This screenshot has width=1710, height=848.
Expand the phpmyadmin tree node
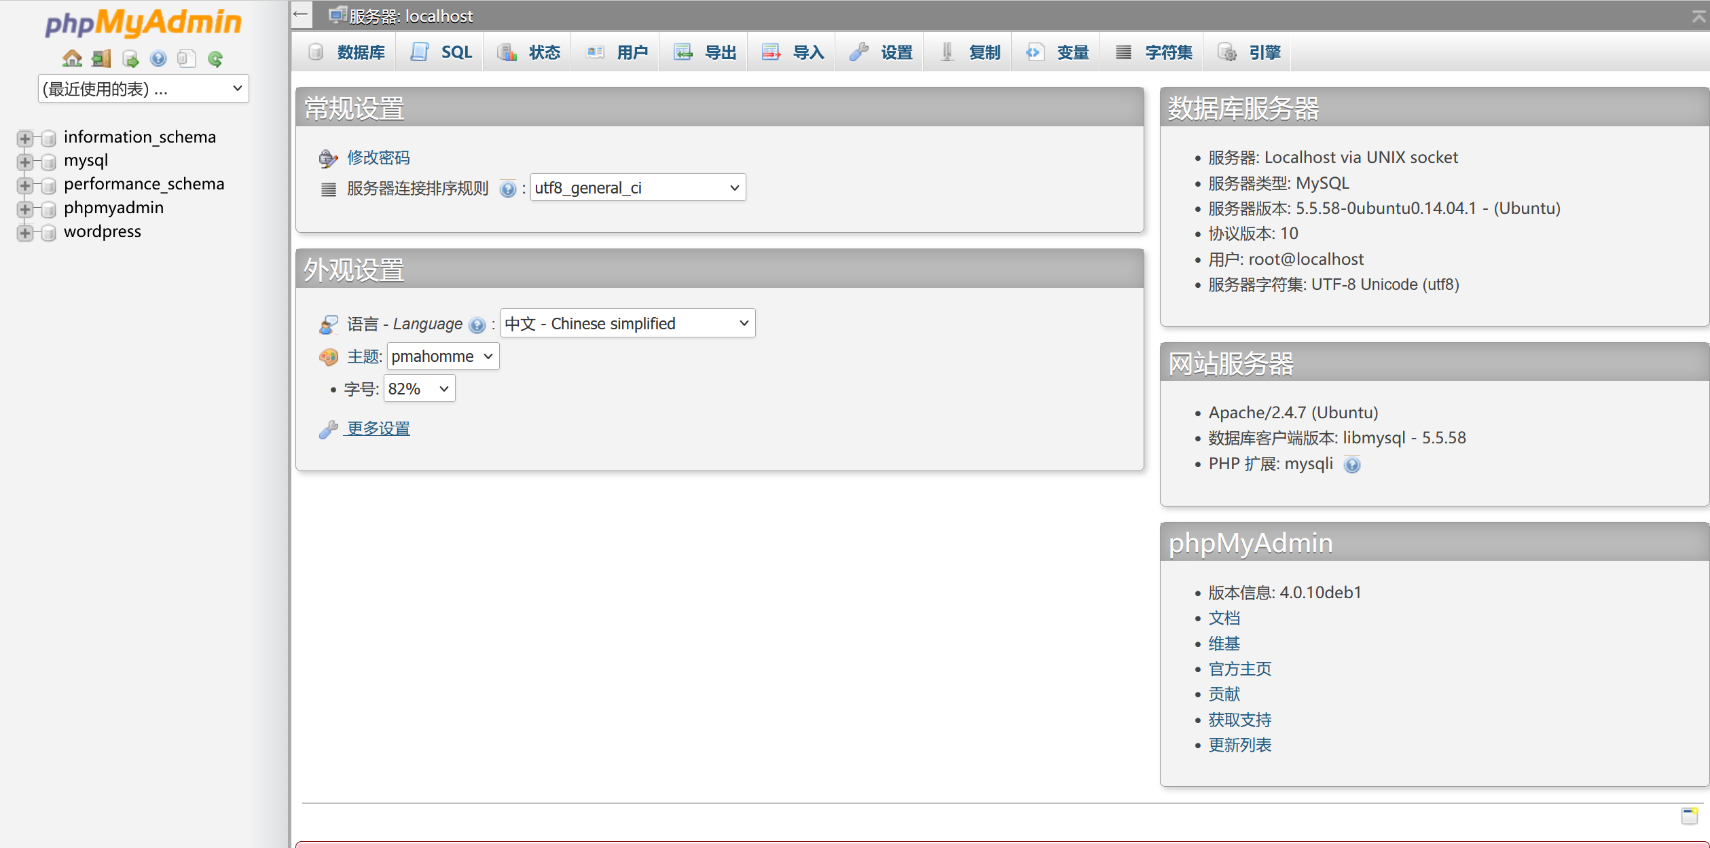[24, 209]
